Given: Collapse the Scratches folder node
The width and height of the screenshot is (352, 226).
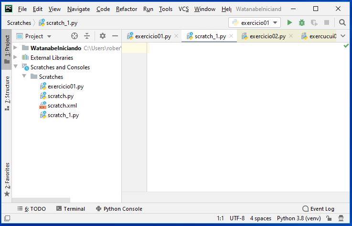Looking at the screenshot, I should [24, 76].
